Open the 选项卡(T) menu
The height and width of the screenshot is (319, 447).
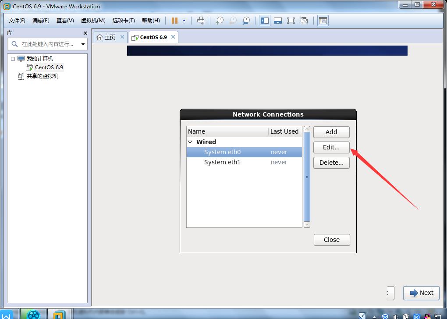124,21
